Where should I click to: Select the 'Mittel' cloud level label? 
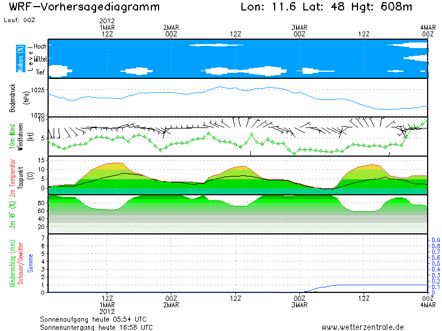click(40, 59)
